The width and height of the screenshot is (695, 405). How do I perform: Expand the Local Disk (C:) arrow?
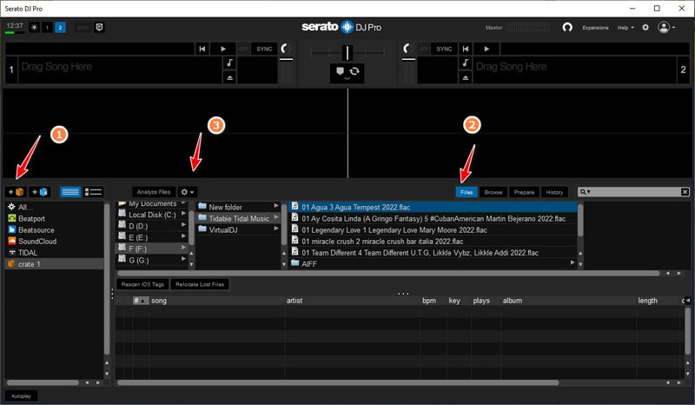(x=183, y=214)
